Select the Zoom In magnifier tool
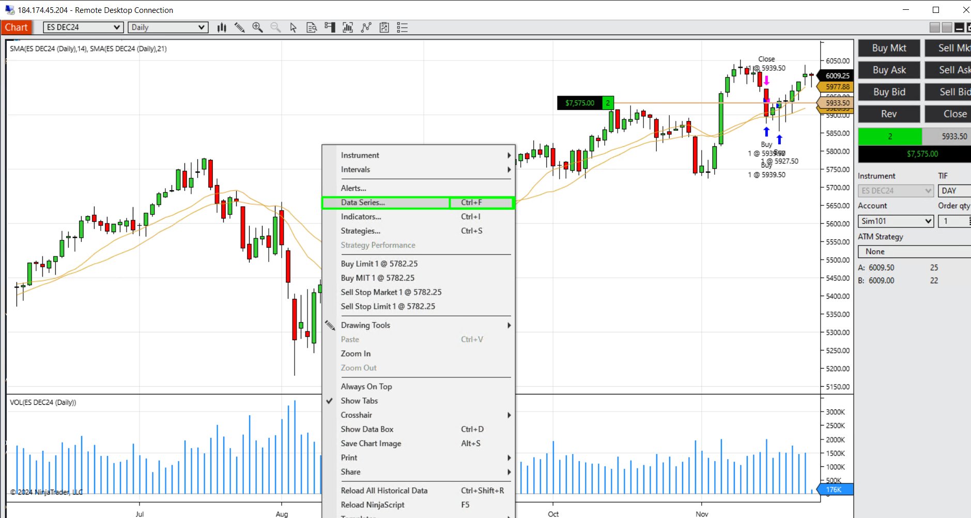Viewport: 971px width, 518px height. point(257,27)
